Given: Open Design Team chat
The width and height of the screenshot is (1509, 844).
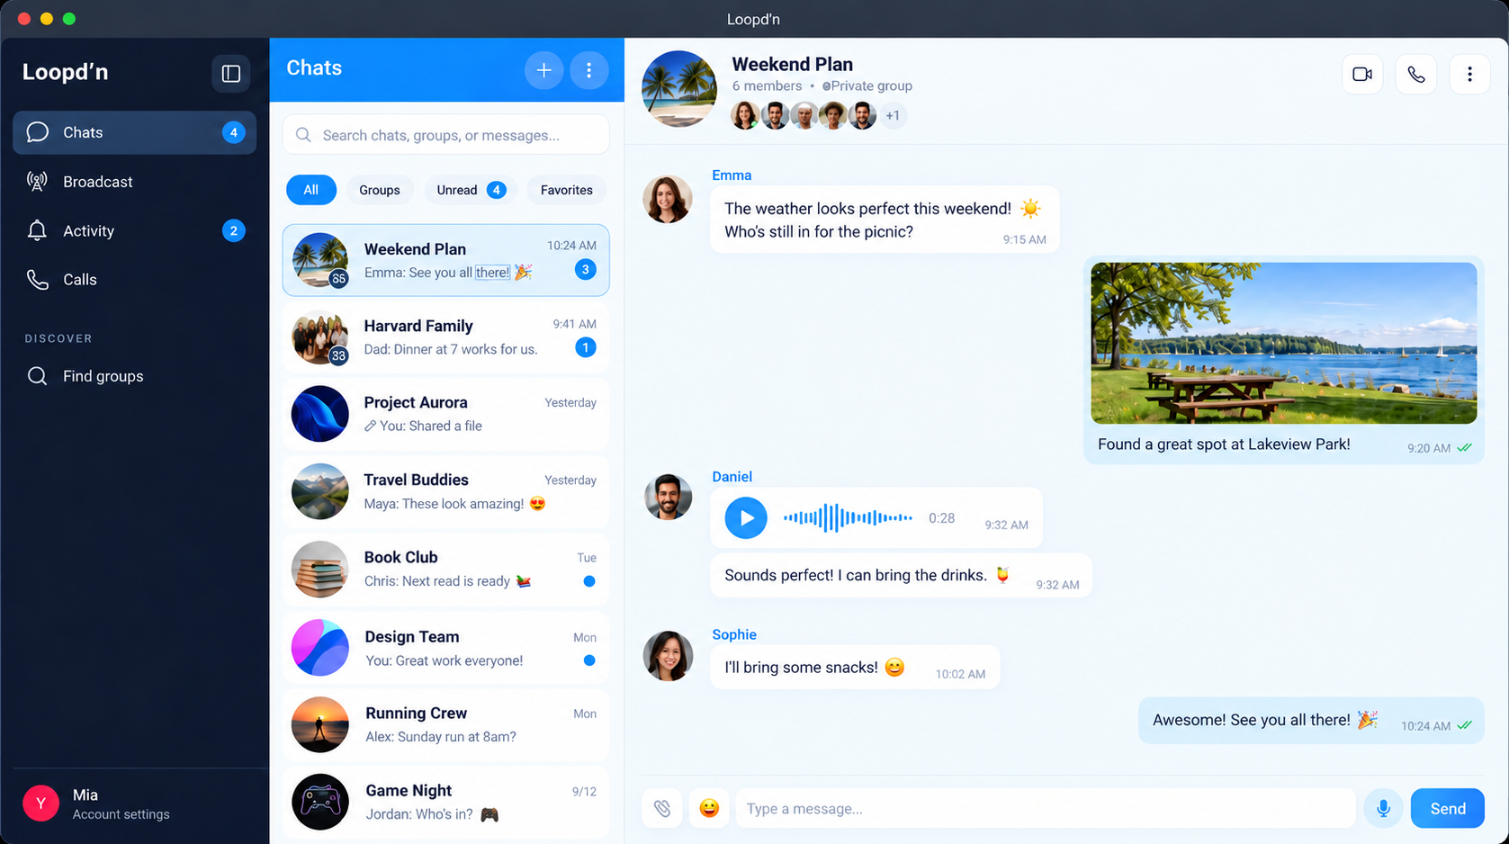Looking at the screenshot, I should tap(446, 648).
